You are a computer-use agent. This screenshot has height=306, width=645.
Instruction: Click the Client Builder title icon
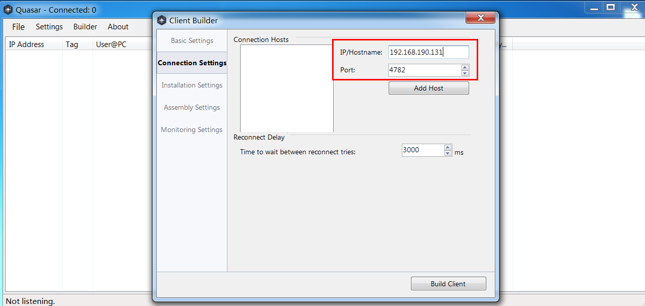(x=162, y=20)
